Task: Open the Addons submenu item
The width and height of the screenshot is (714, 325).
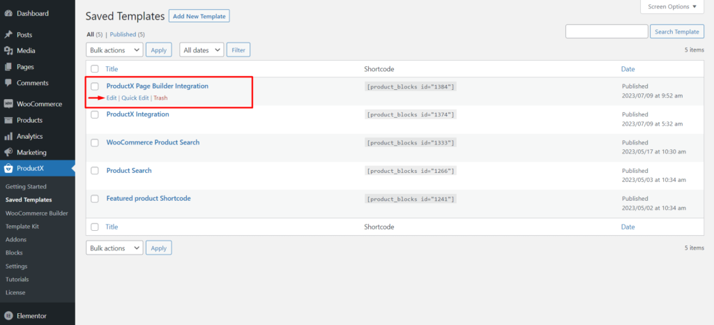Action: click(x=16, y=239)
